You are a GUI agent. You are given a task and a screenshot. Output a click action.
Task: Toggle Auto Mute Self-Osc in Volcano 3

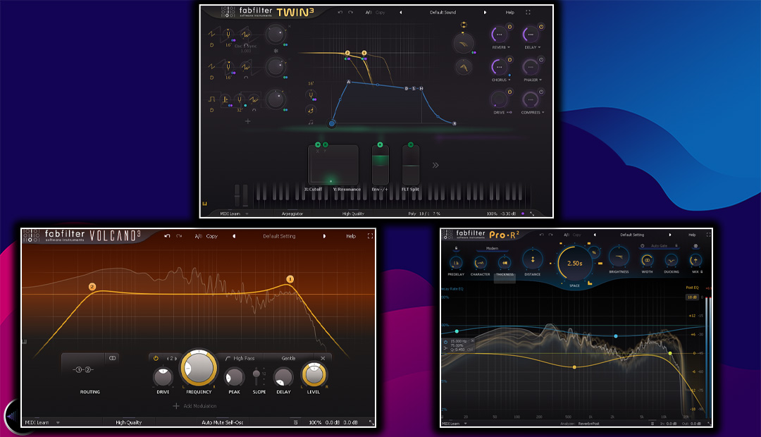222,422
